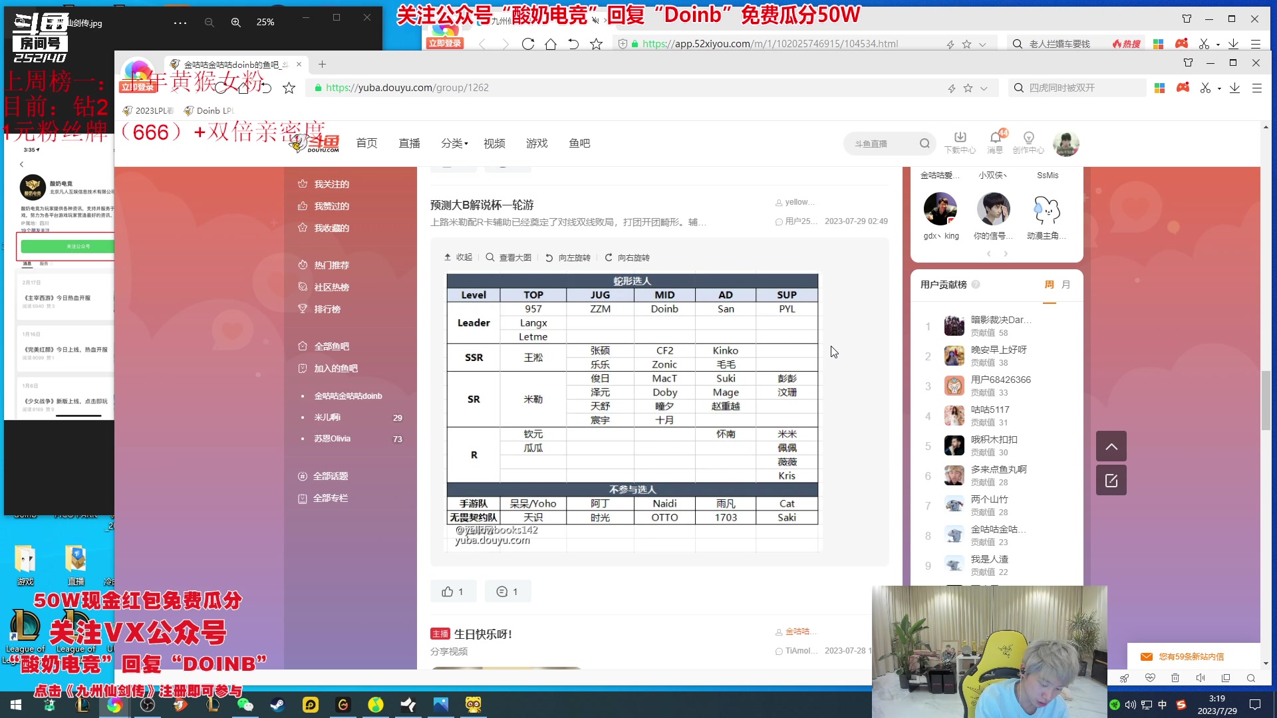Open the user profile avatar in Douyu header
This screenshot has height=718, width=1277.
coord(1065,144)
